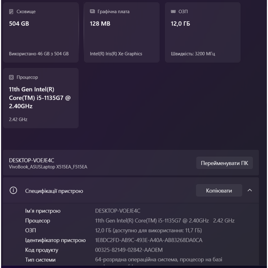
Task: Click the storage icon beside Сховище
Action: tap(11, 12)
